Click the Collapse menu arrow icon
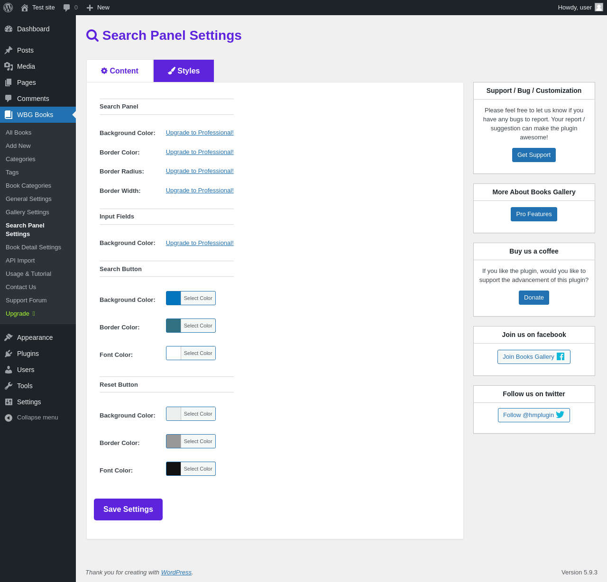The height and width of the screenshot is (582, 607). coord(9,418)
